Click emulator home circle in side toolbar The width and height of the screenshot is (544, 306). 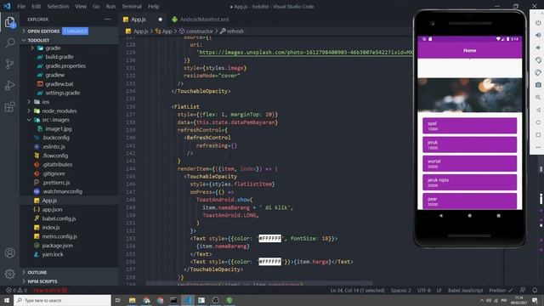(x=538, y=122)
